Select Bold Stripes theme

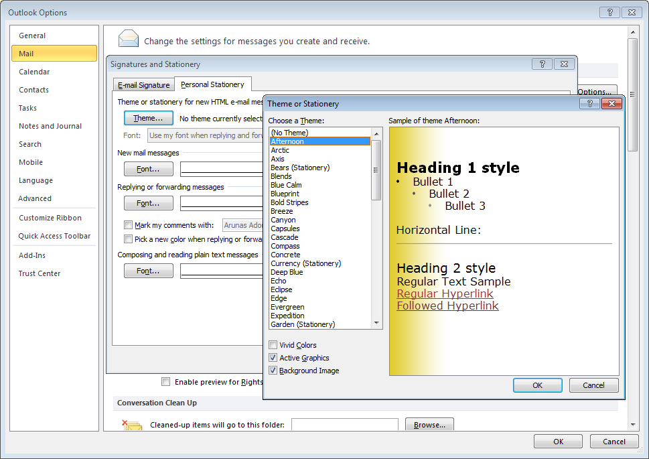(320, 202)
